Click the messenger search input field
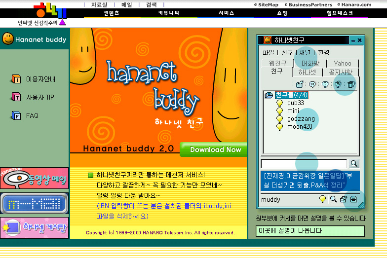 [304, 164]
